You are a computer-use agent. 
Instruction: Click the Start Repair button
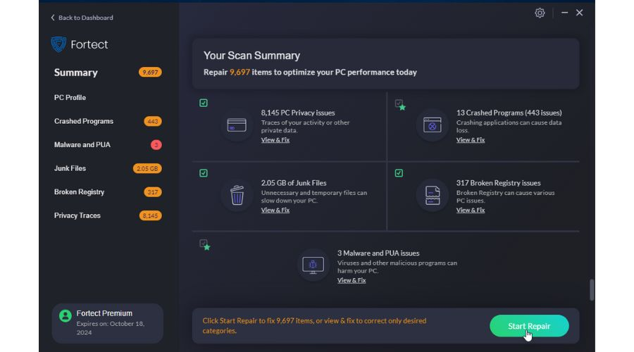coord(529,326)
